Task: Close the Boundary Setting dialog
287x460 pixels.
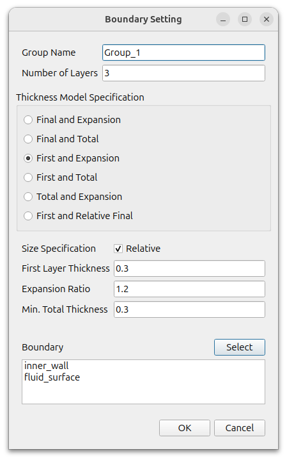Action: tap(267, 19)
